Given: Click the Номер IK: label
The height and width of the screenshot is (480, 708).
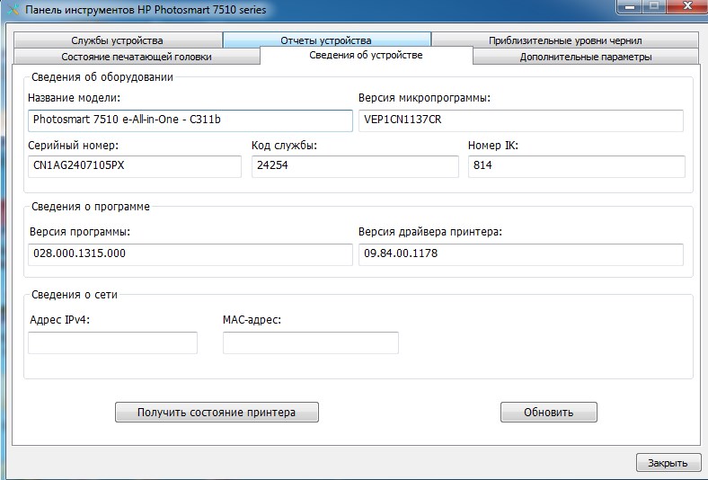Looking at the screenshot, I should (493, 146).
